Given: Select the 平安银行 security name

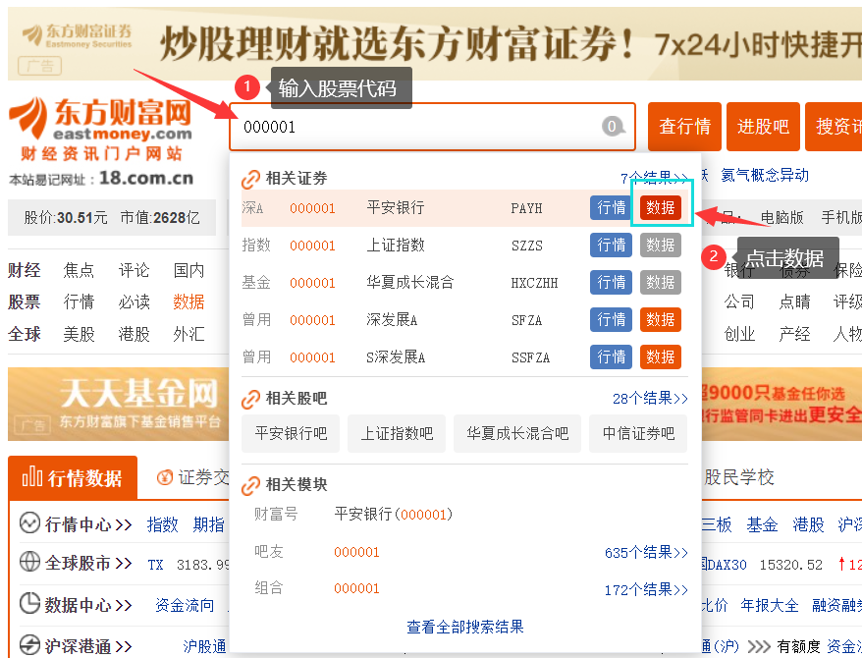Looking at the screenshot, I should (396, 208).
